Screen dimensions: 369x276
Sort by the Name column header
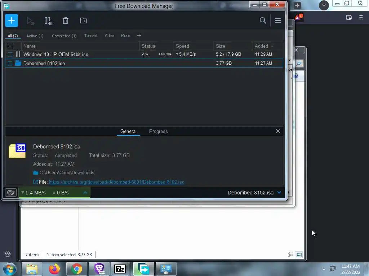pos(80,46)
